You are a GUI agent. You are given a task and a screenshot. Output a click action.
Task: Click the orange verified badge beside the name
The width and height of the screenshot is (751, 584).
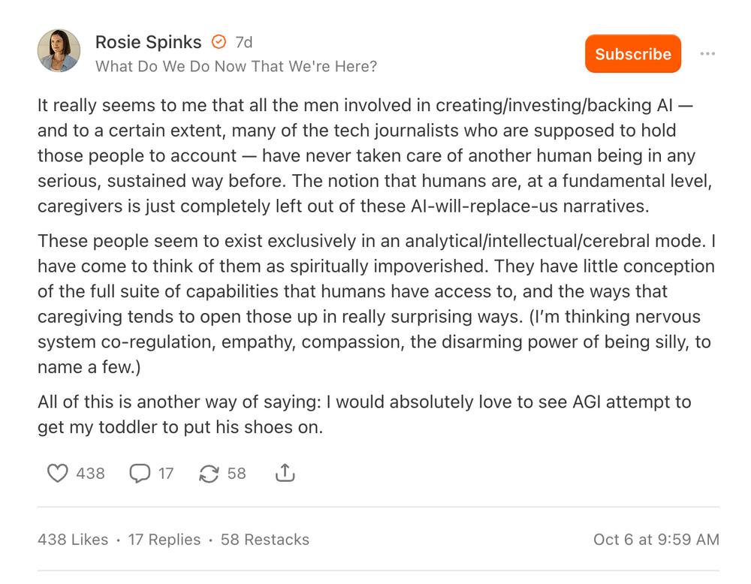pyautogui.click(x=219, y=42)
